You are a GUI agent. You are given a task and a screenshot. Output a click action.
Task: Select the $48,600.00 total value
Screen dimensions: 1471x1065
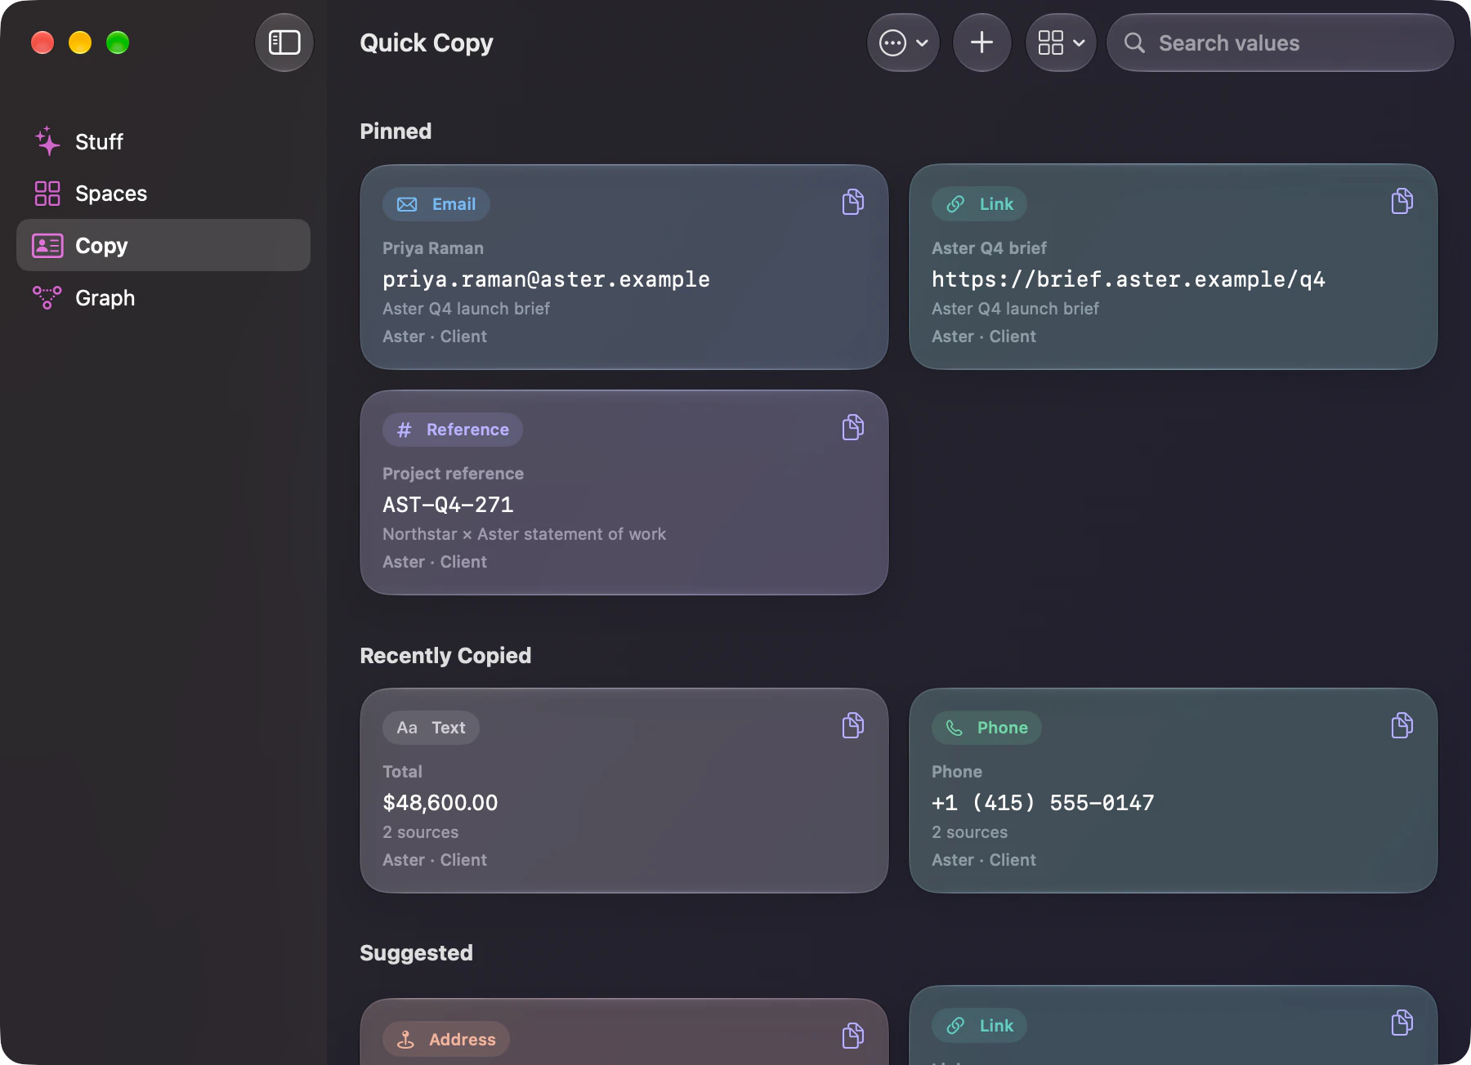[x=440, y=803]
